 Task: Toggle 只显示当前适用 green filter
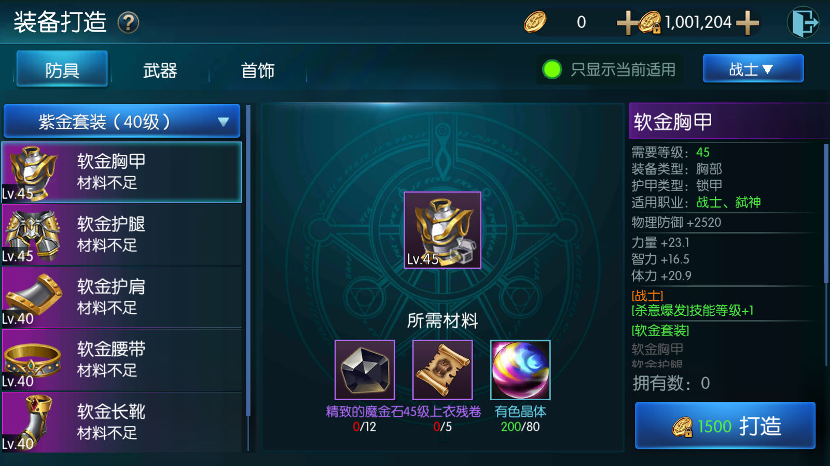click(x=551, y=69)
